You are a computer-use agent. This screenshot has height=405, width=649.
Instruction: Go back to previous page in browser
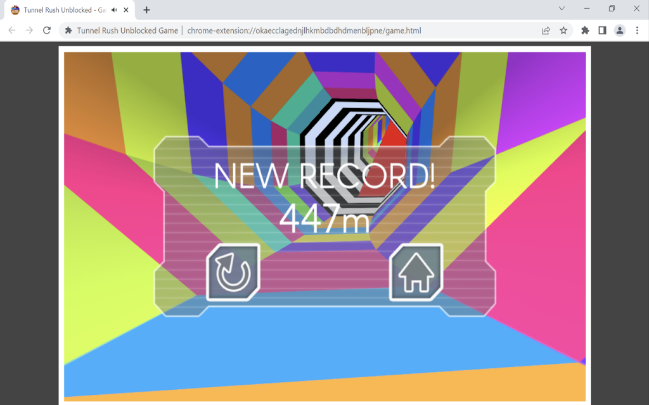click(12, 30)
